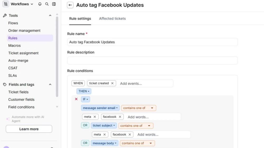Click the OR operator before message body
Viewport: 264px width, 148px height.
85,143
